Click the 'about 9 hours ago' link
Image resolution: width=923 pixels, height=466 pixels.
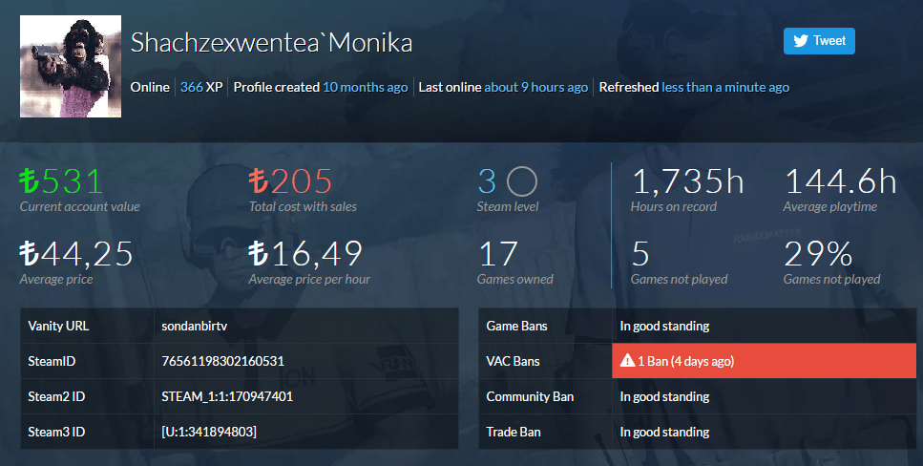(535, 87)
